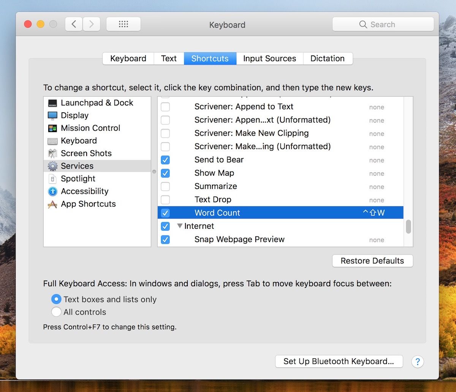The image size is (456, 392).
Task: Collapse the Internet section triangle
Action: point(180,226)
